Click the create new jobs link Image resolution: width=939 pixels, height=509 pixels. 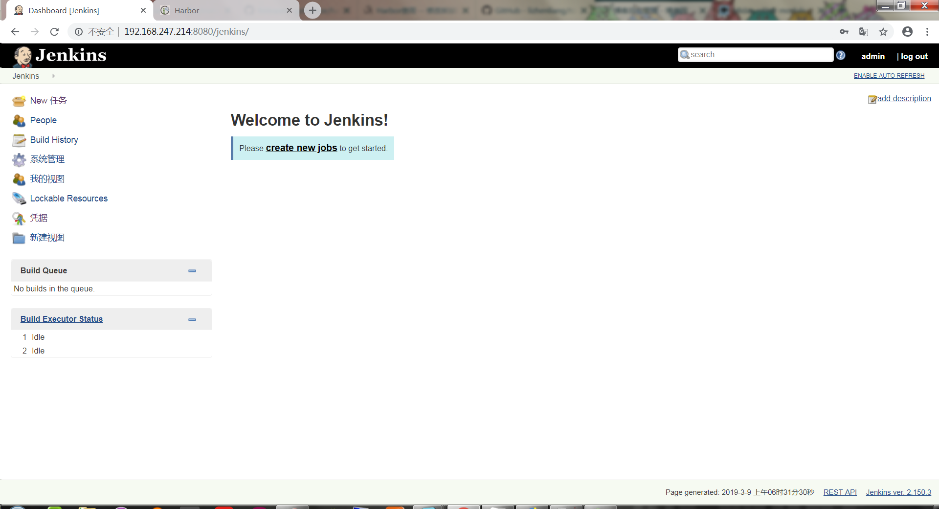[301, 148]
